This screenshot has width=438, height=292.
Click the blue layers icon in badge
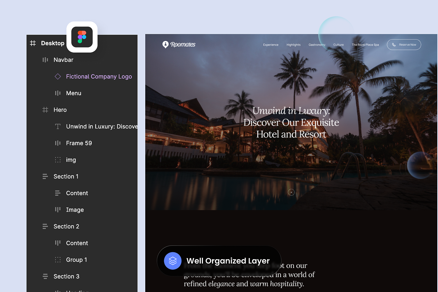coord(173,261)
